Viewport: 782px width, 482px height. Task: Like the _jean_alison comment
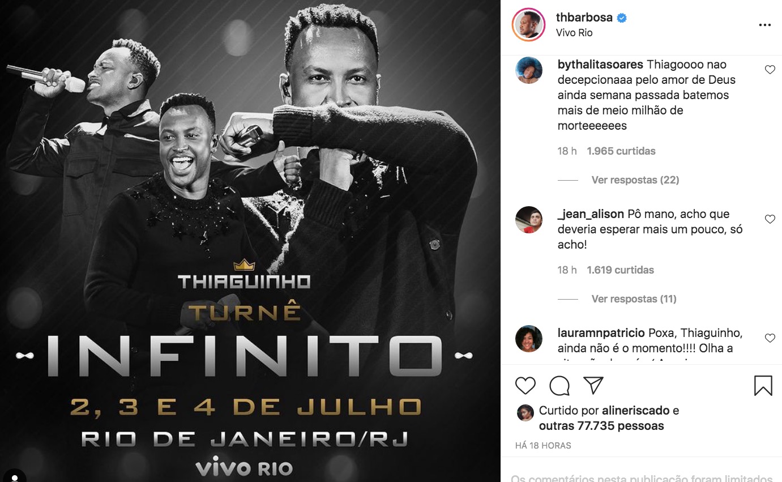770,219
